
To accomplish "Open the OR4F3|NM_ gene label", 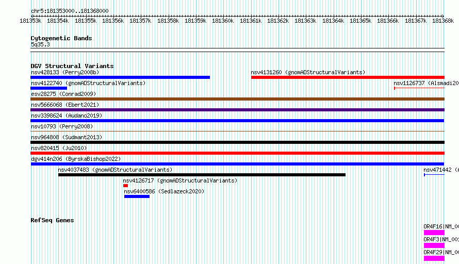I will (441, 239).
